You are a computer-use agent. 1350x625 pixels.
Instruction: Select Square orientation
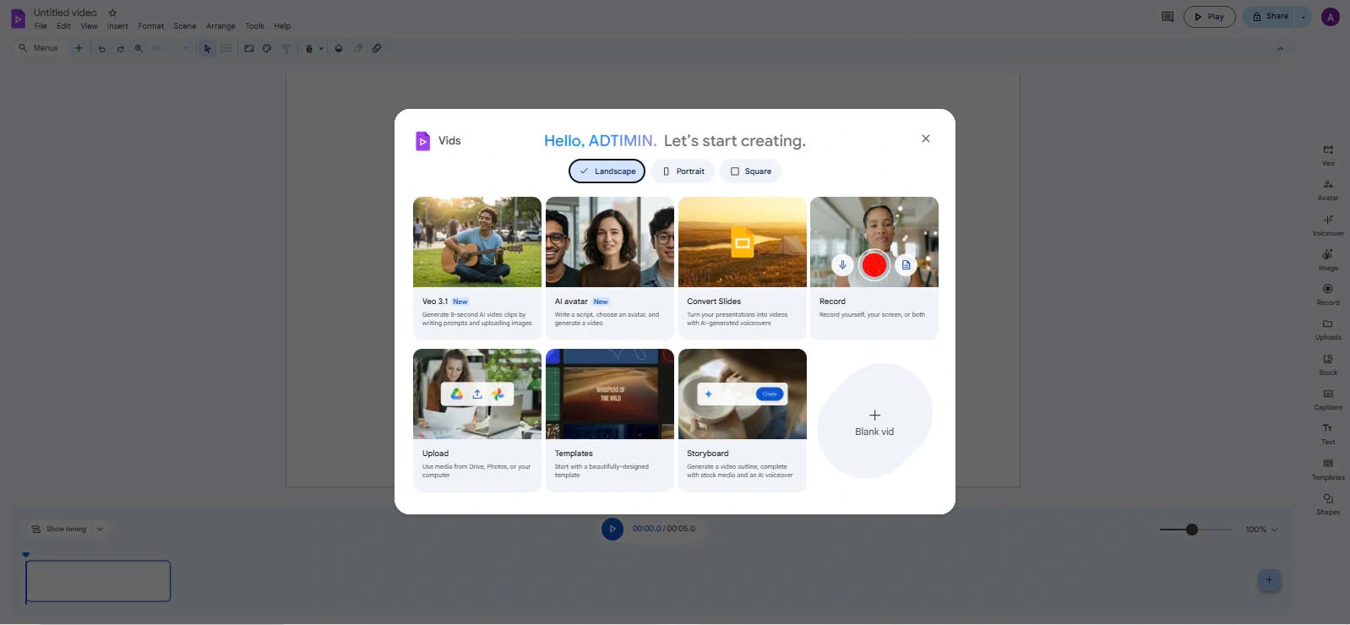(x=750, y=171)
